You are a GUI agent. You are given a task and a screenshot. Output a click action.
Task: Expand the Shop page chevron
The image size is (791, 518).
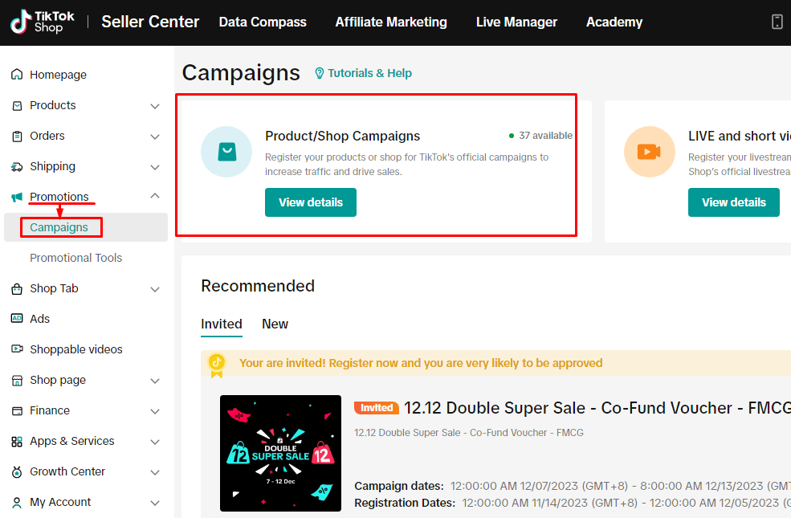155,381
